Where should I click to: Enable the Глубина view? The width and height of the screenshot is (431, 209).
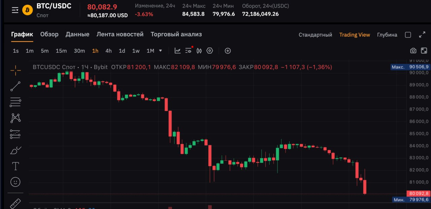click(x=387, y=35)
